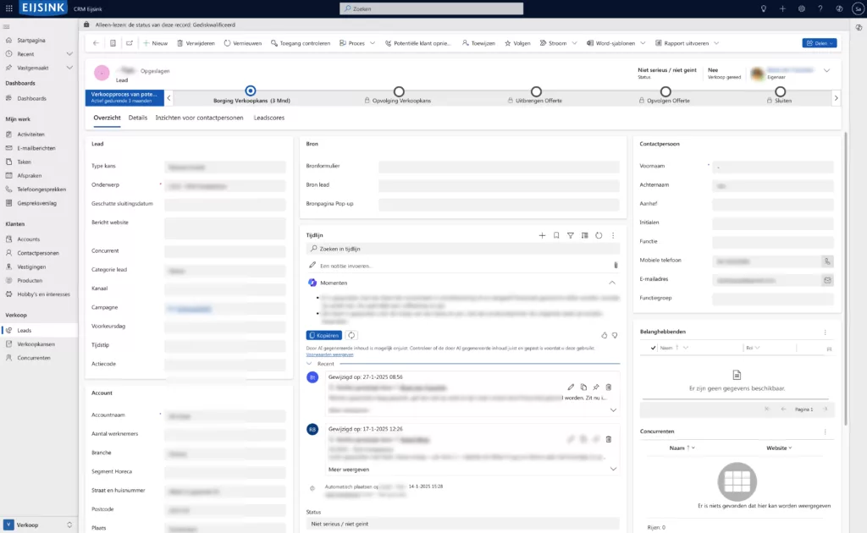Open the timeline more options menu
The height and width of the screenshot is (533, 867).
[x=613, y=235]
